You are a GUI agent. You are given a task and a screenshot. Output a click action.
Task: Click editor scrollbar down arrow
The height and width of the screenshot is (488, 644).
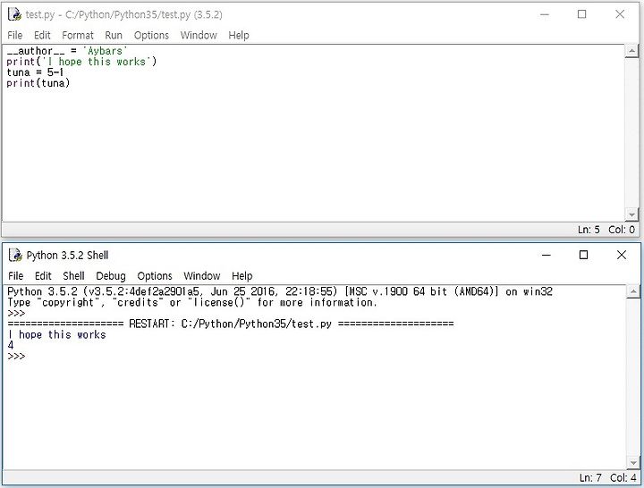coord(631,215)
